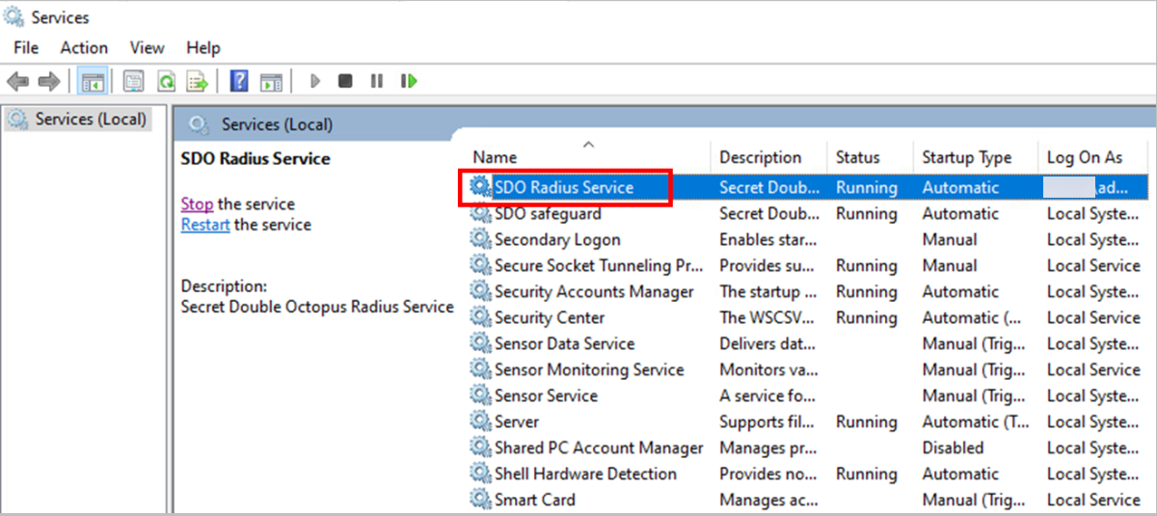Screen dimensions: 1157x516
Task: Select the Server service name
Action: coord(517,422)
